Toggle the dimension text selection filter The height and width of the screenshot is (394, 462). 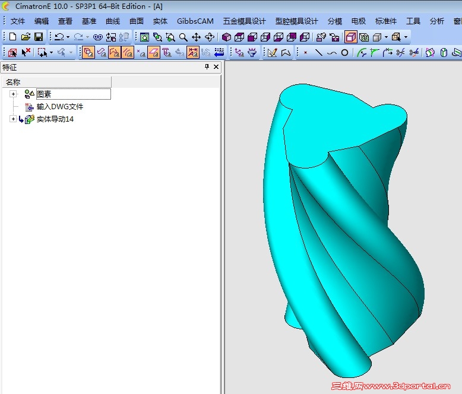[x=193, y=53]
